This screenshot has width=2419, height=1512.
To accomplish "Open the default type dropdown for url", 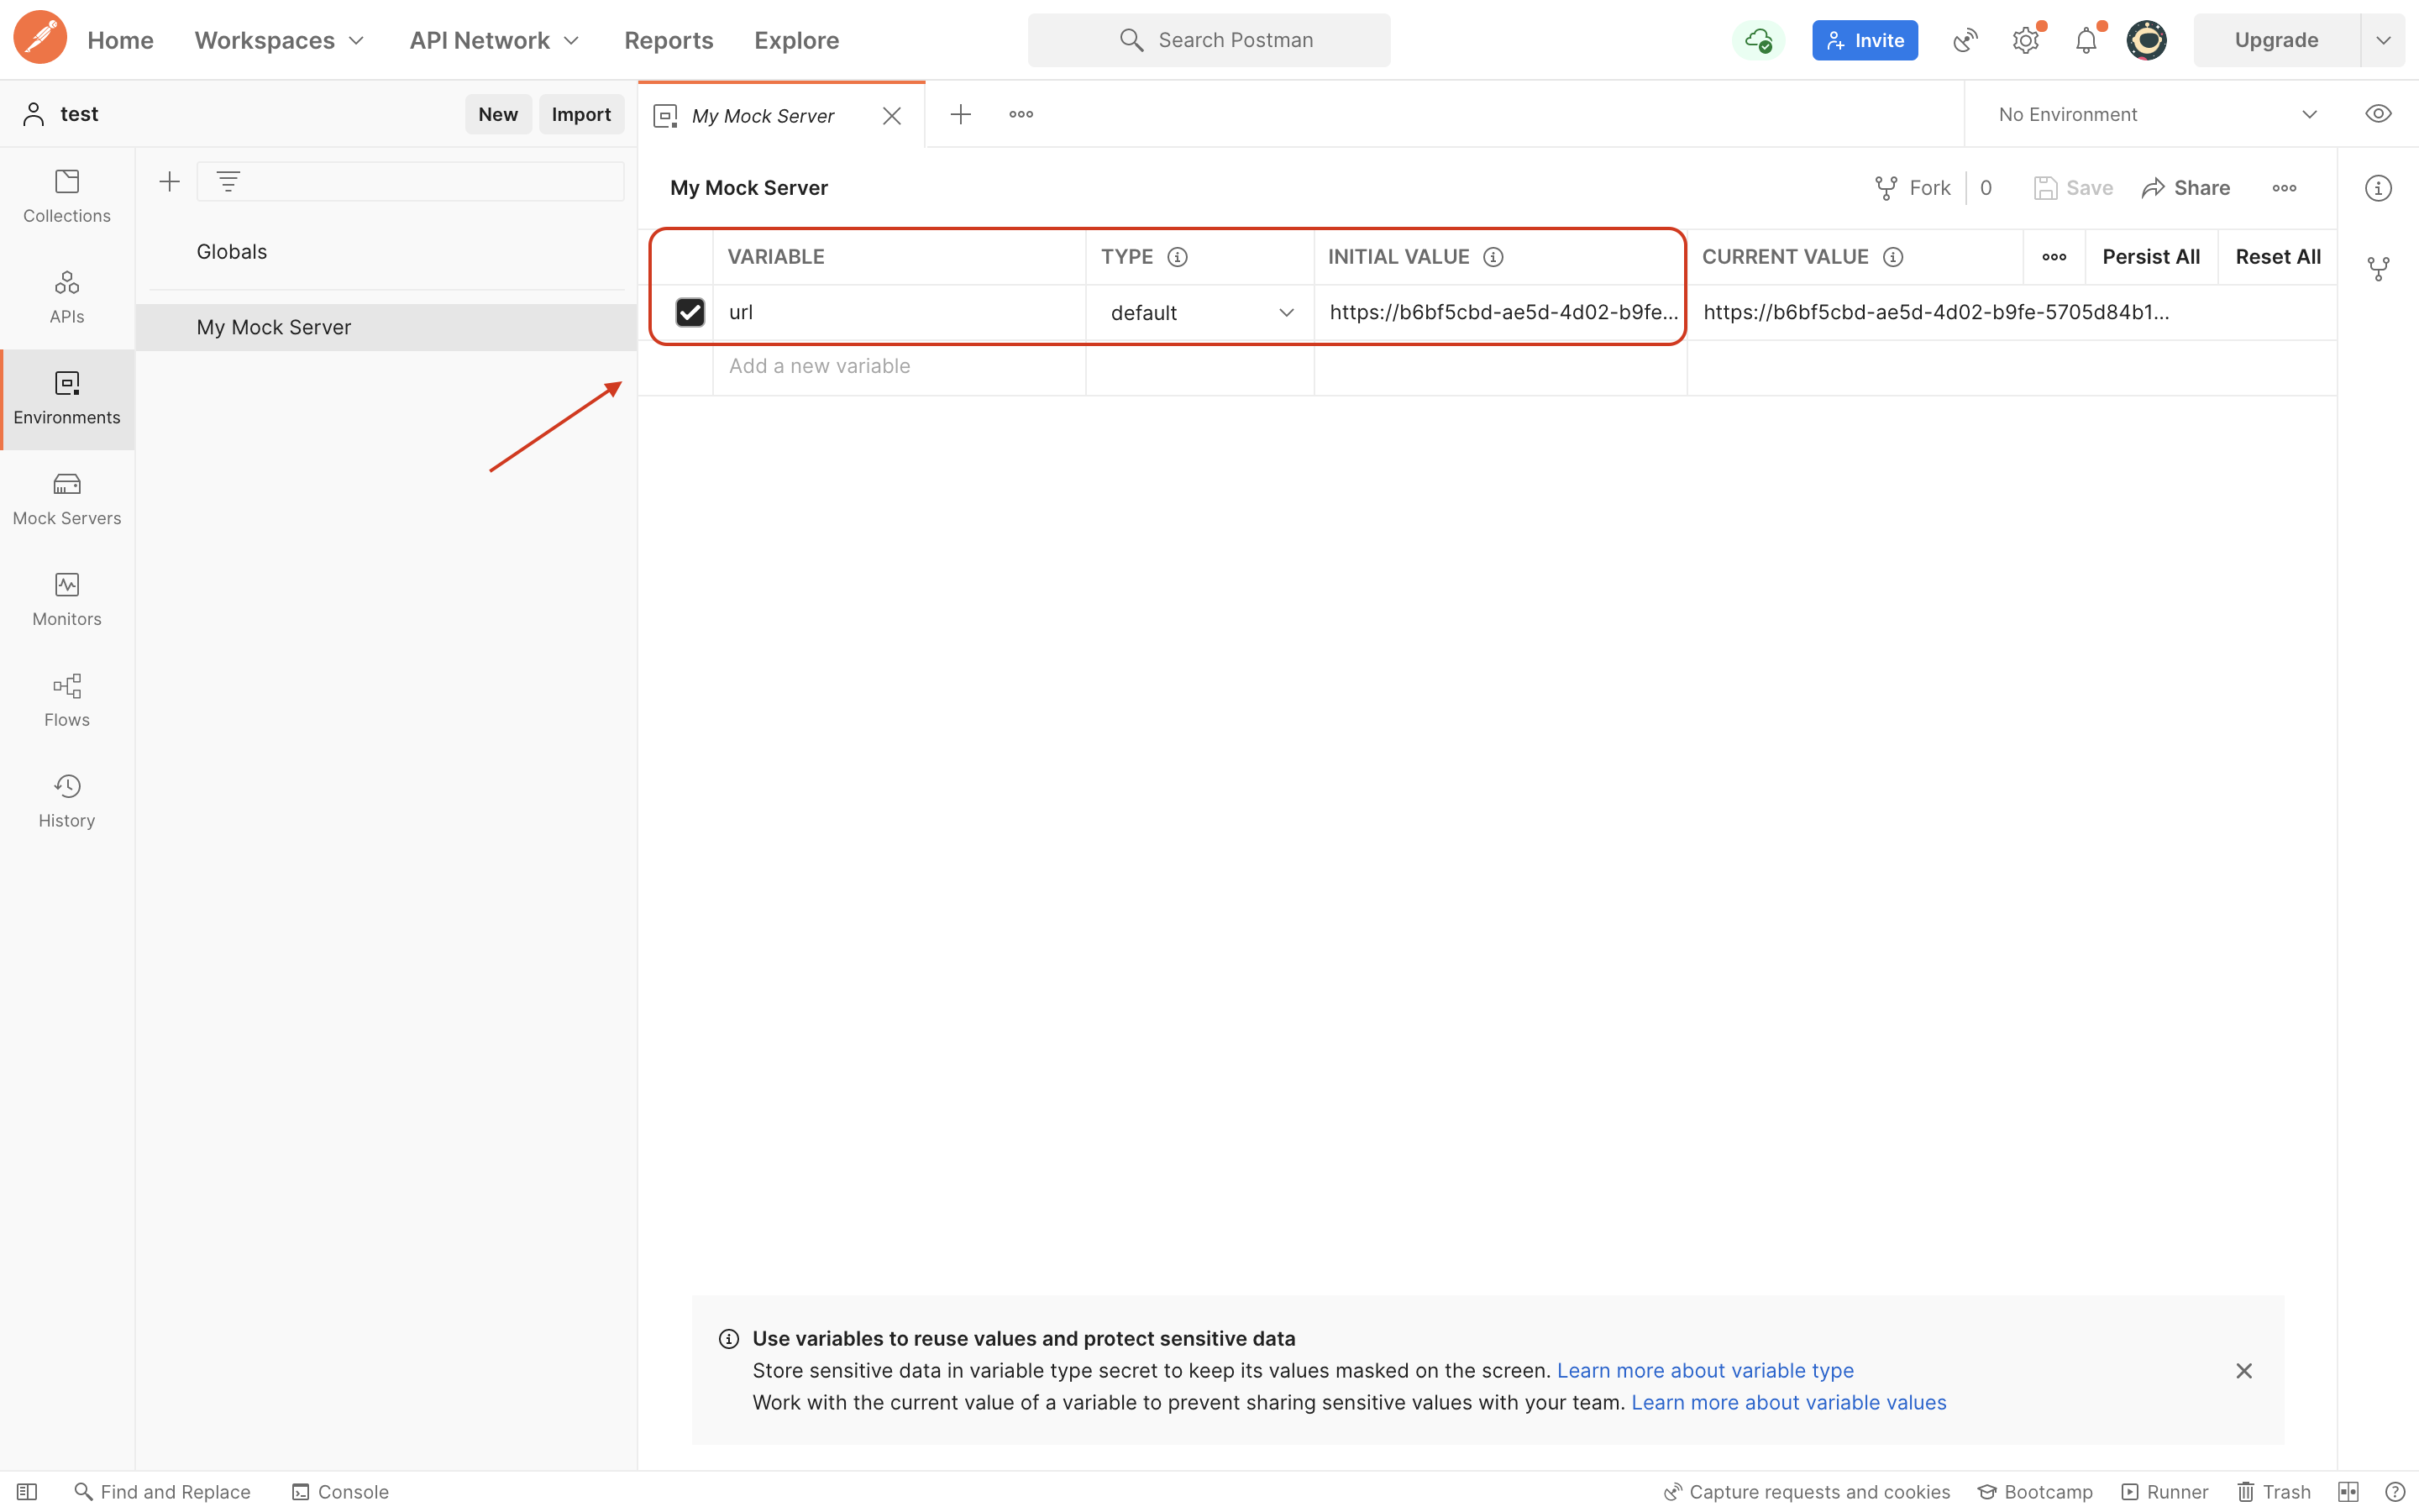I will (x=1200, y=312).
